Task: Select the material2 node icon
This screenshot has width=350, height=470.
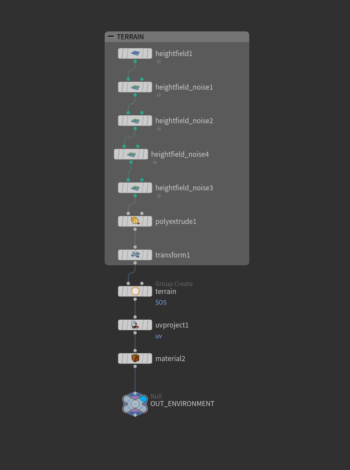Action: 135,359
